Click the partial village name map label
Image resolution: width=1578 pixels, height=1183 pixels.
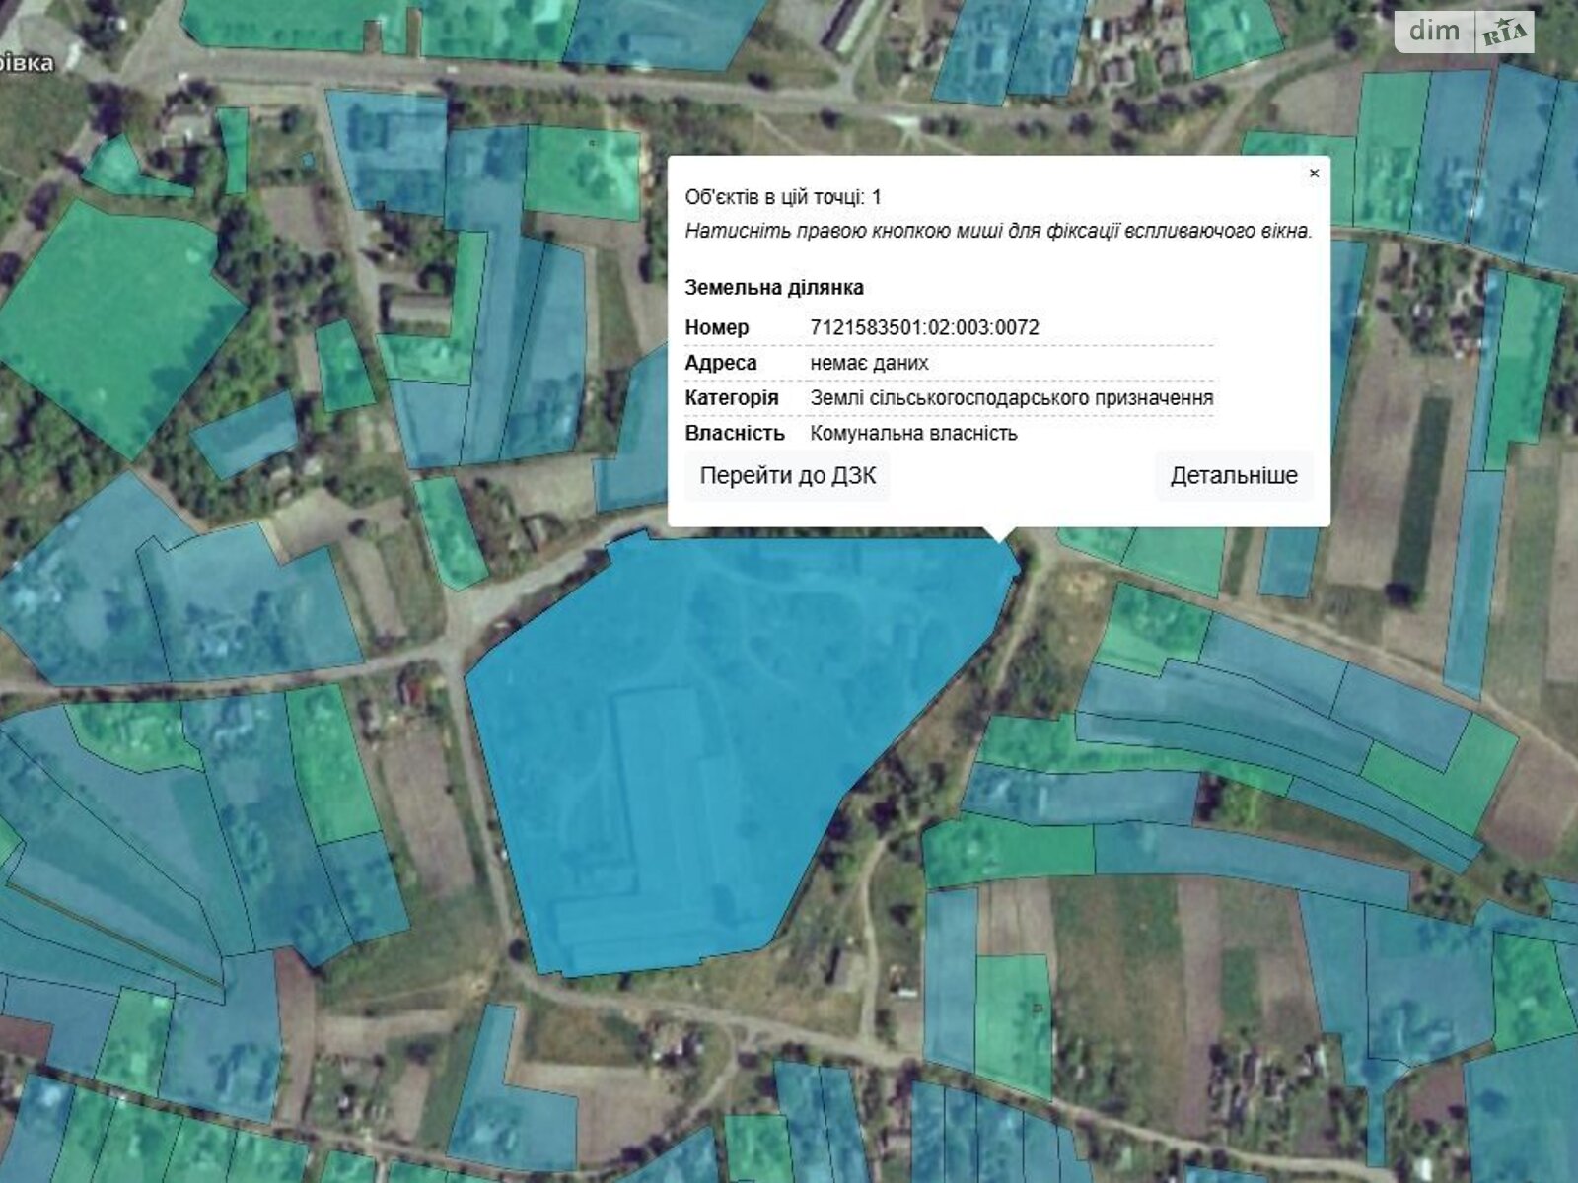click(x=27, y=63)
